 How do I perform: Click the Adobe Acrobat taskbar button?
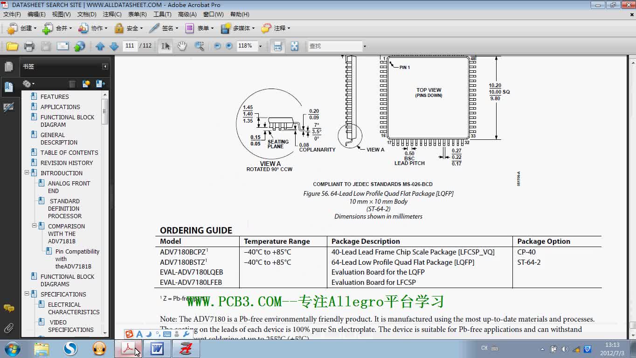click(x=128, y=349)
